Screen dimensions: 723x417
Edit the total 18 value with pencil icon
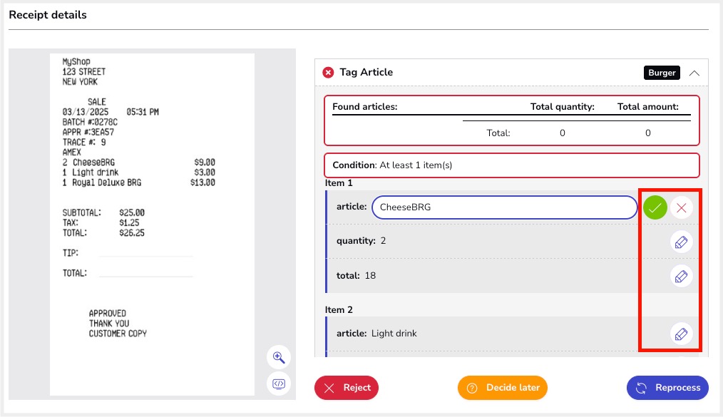click(682, 276)
